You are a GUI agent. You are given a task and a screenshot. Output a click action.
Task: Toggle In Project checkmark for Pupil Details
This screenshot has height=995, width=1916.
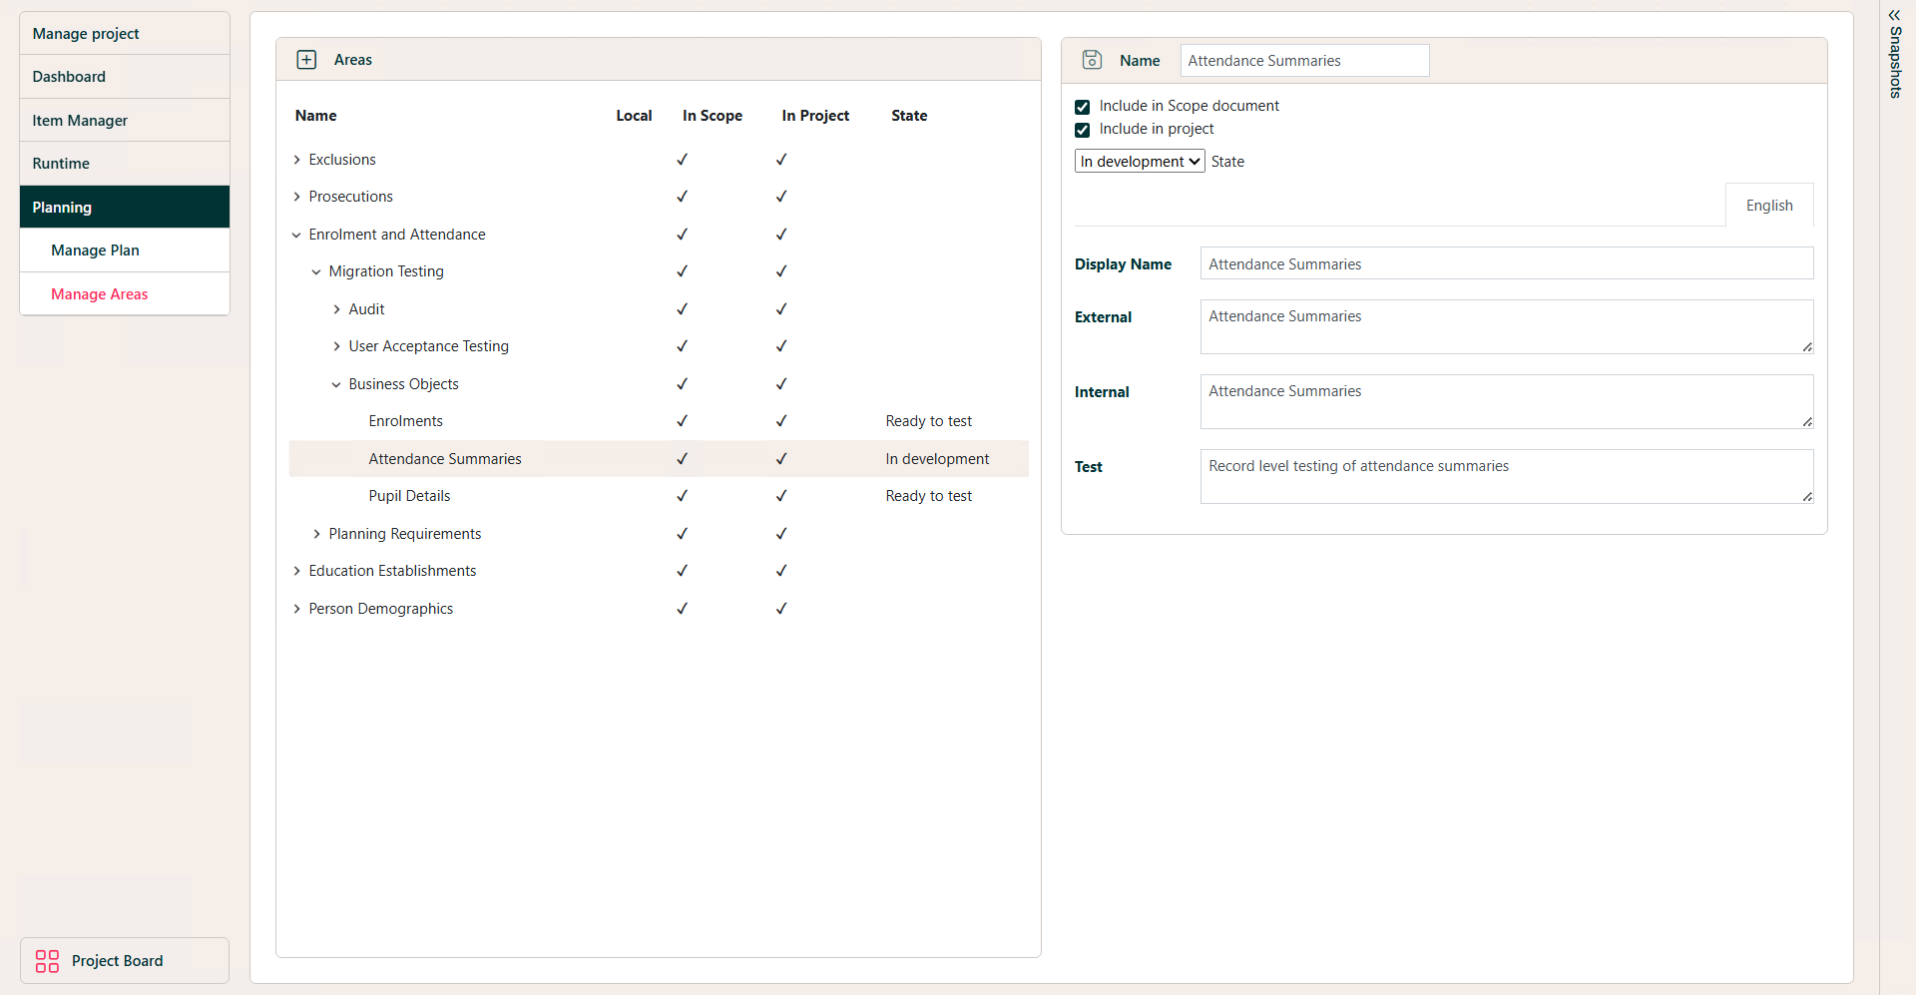[781, 496]
